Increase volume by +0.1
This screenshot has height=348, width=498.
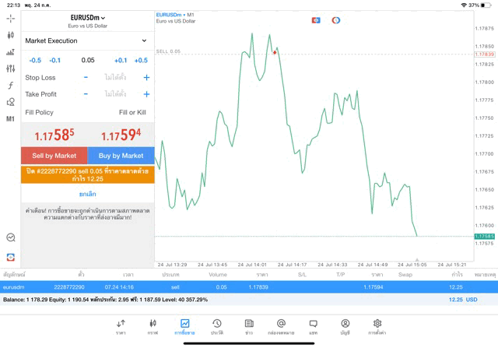[x=121, y=60]
